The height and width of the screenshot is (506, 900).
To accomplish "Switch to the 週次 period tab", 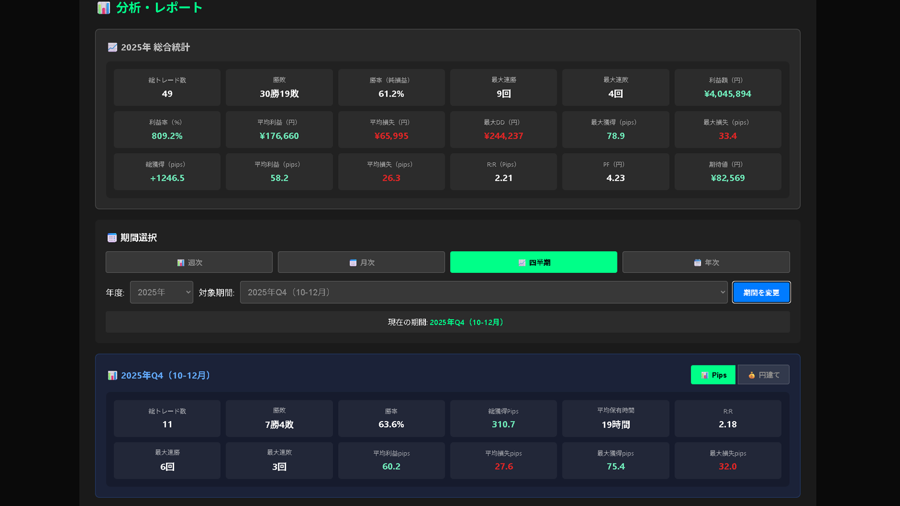I will point(189,262).
